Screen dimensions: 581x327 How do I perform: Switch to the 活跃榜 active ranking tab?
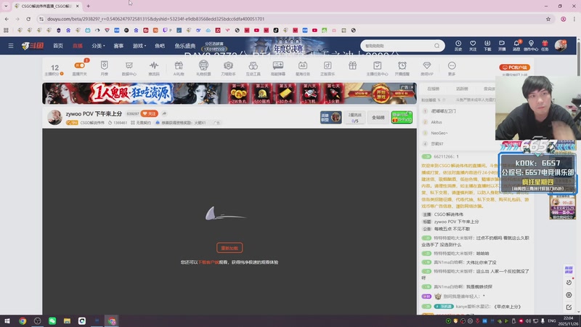tap(462, 89)
